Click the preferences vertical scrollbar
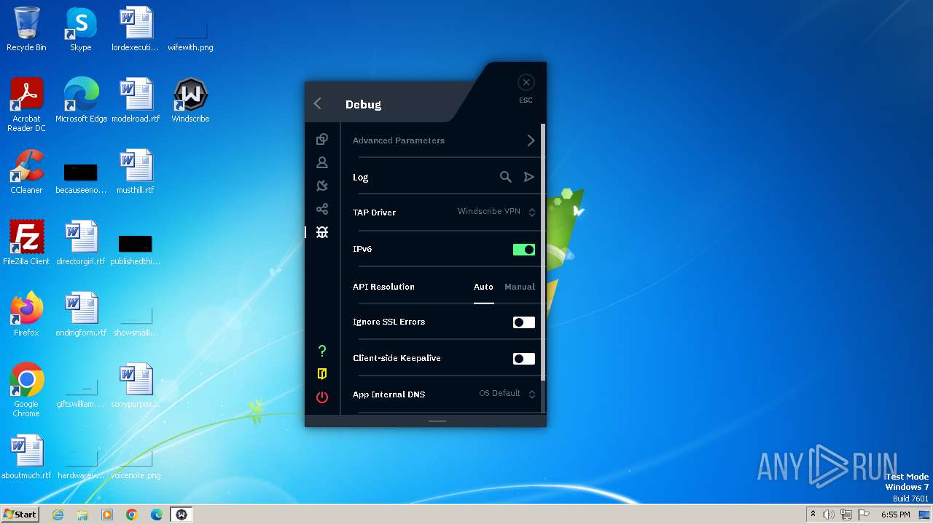This screenshot has width=933, height=524. 543,251
